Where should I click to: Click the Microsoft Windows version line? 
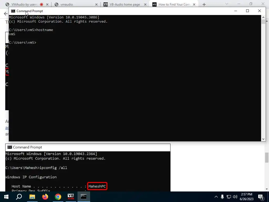click(54, 17)
